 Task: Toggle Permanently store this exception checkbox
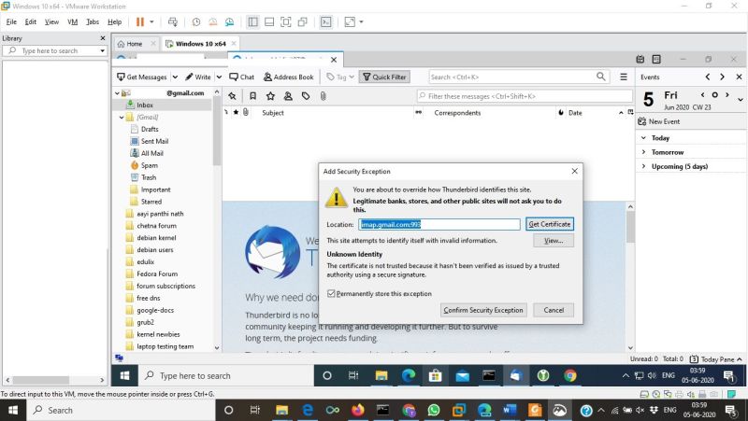[x=331, y=293]
